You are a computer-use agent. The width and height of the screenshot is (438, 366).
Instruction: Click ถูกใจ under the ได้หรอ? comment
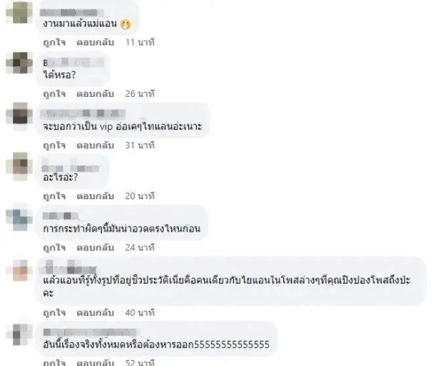coord(54,94)
